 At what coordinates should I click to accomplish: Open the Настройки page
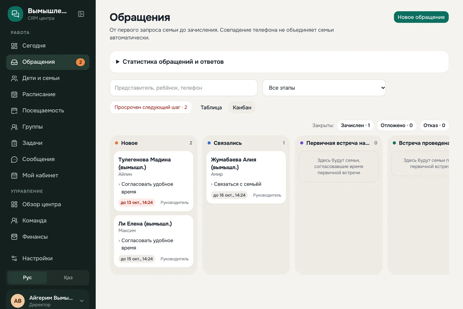(48, 258)
